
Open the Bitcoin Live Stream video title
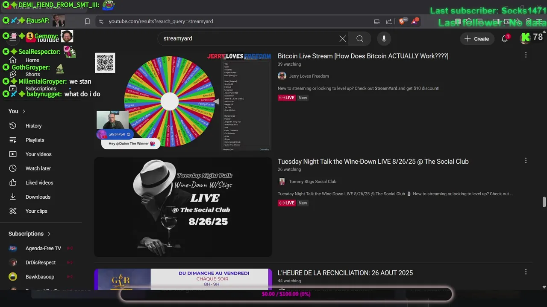coord(363,56)
